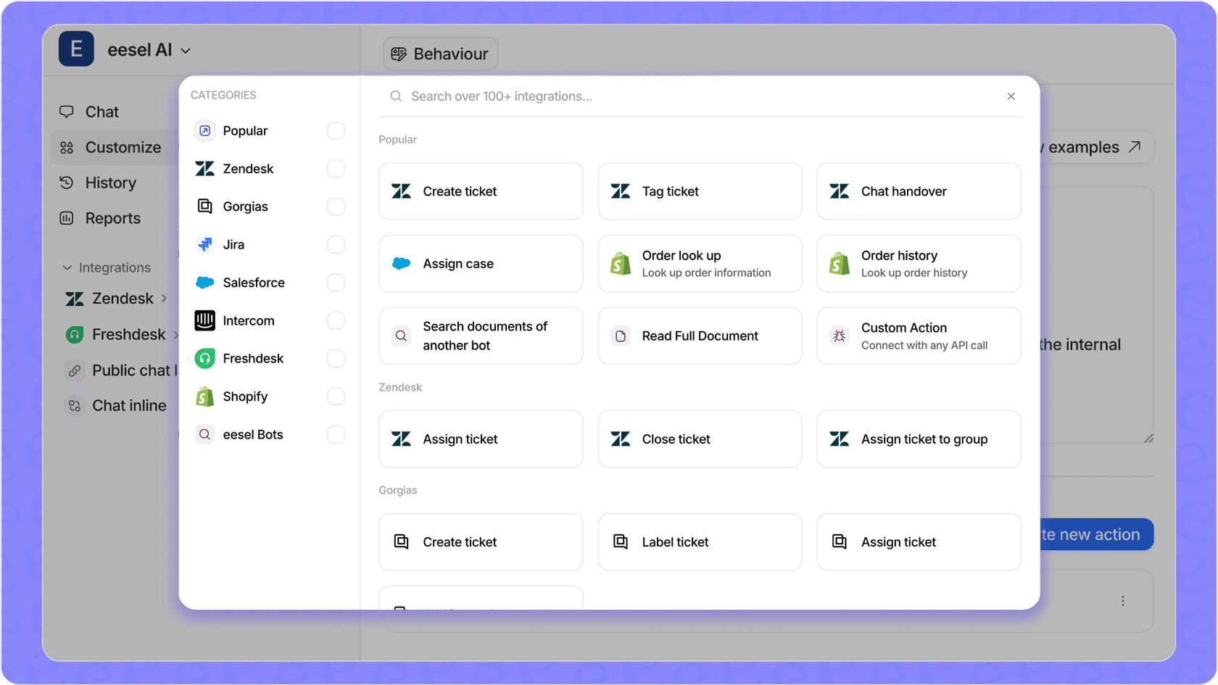Click the Gorgias category icon
Image resolution: width=1218 pixels, height=685 pixels.
coord(205,206)
